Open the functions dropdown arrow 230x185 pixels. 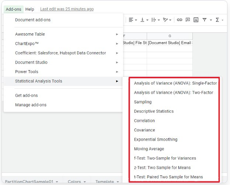[x=223, y=20]
